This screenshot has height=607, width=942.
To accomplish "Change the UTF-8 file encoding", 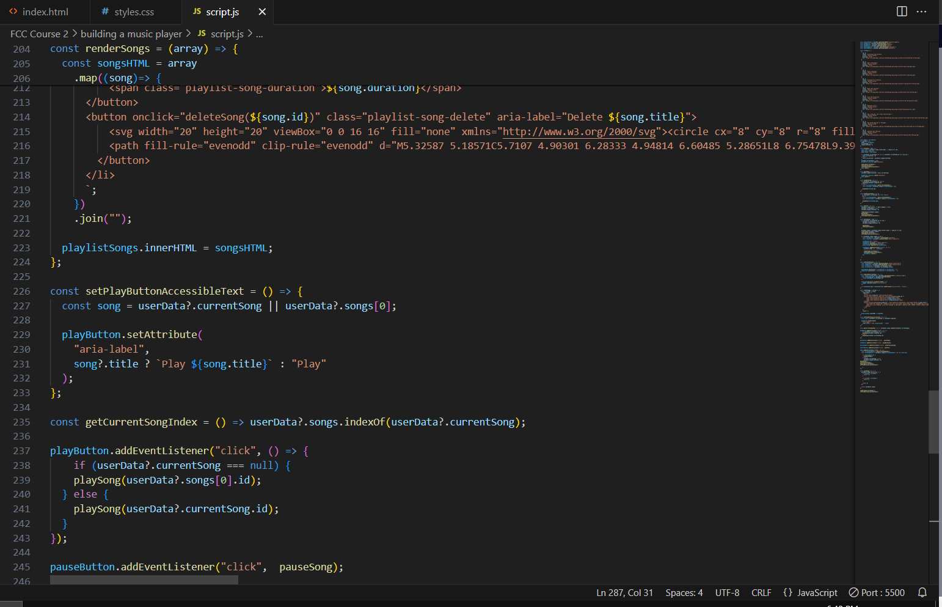I will point(727,592).
